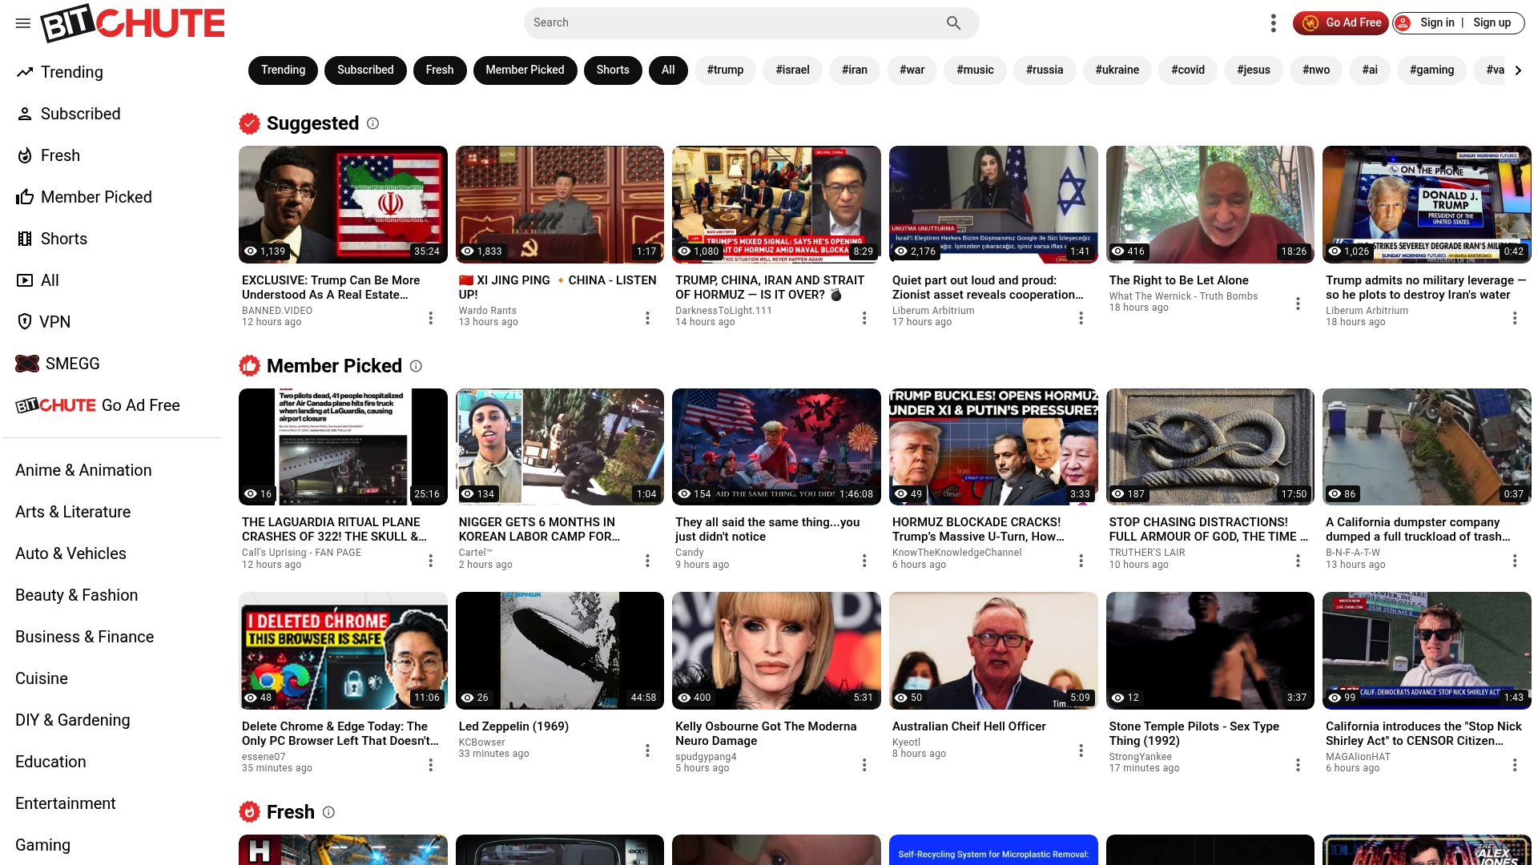Screen dimensions: 1538x865
Task: Focus the Search input field
Action: (x=735, y=23)
